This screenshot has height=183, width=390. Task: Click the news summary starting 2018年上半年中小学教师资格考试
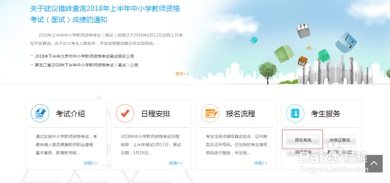[x=106, y=39]
